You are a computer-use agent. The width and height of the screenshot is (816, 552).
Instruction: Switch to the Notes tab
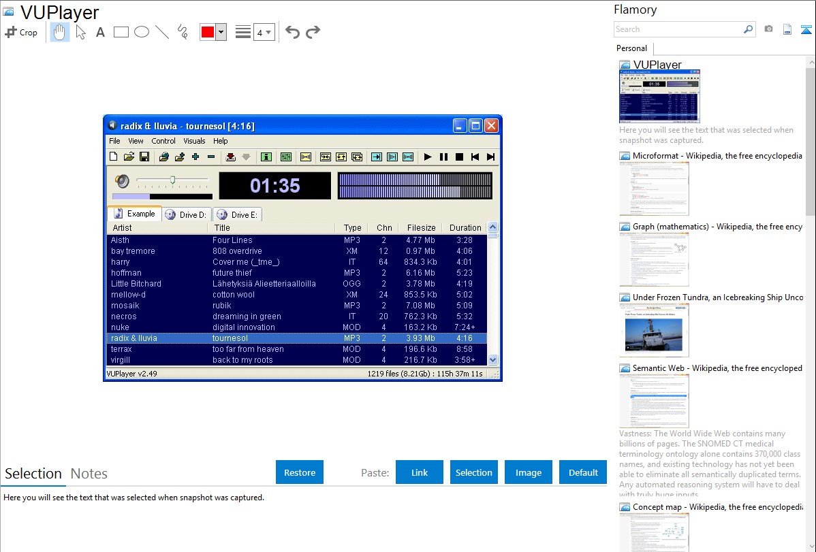coord(89,474)
